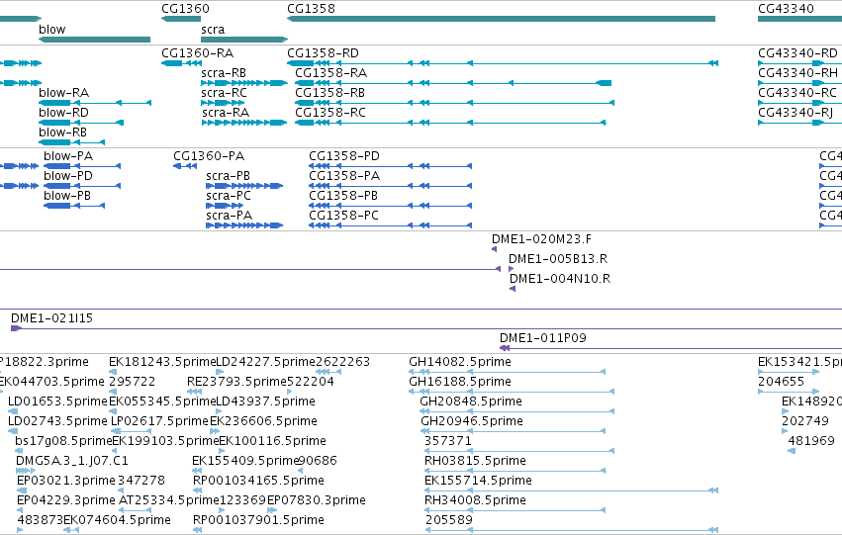
Task: Click the CG43340-RJ transcript
Action: 799,123
